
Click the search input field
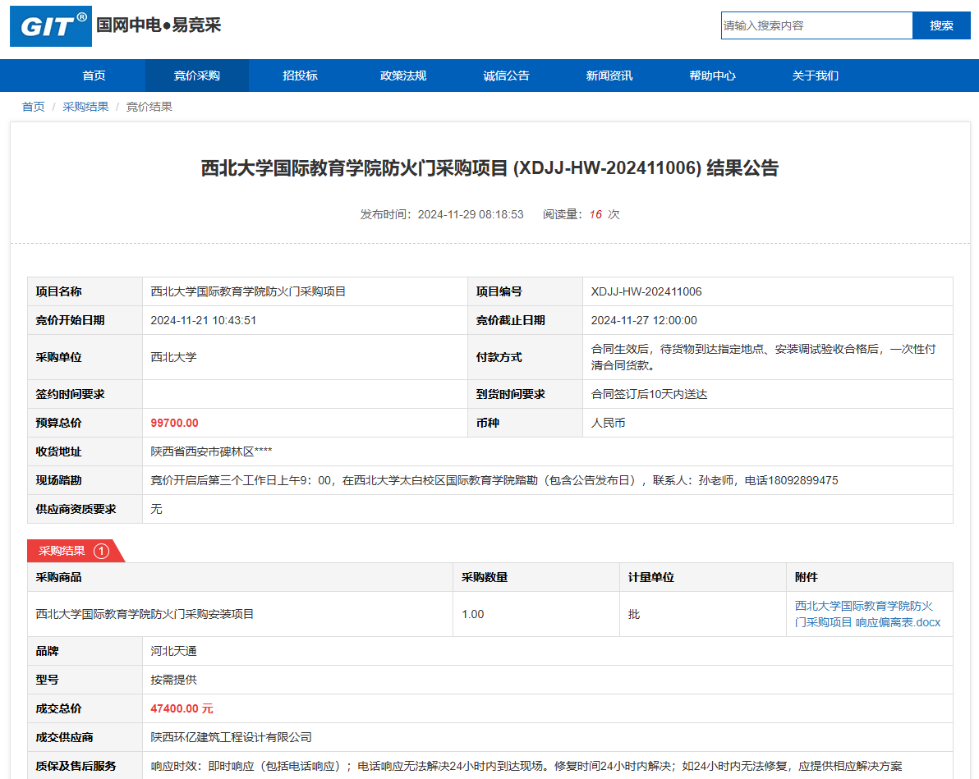click(x=816, y=25)
